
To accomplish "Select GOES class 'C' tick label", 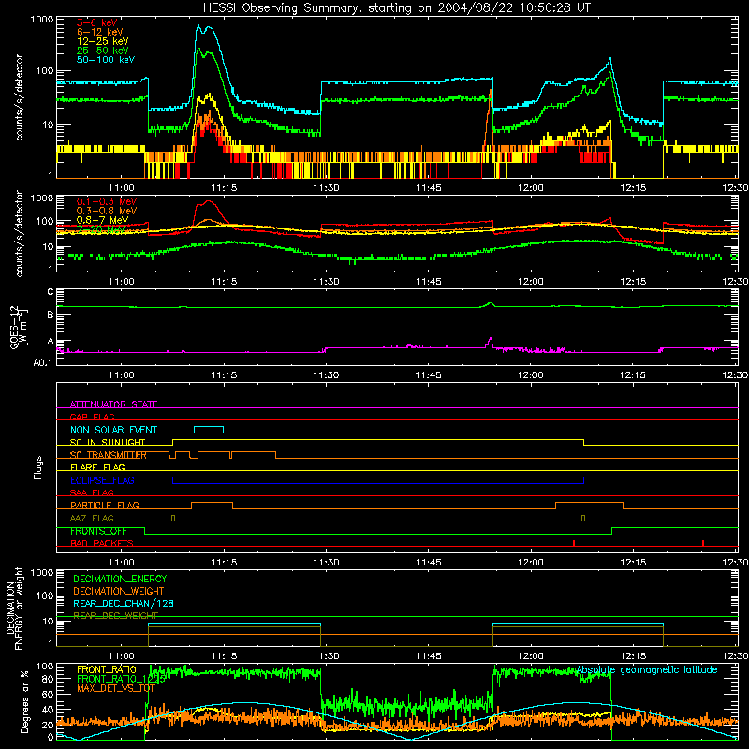I will [51, 292].
